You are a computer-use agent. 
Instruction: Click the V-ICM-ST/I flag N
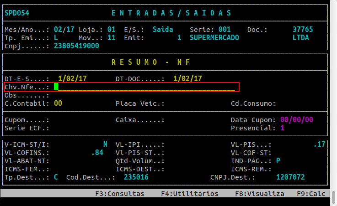pyautogui.click(x=105, y=144)
